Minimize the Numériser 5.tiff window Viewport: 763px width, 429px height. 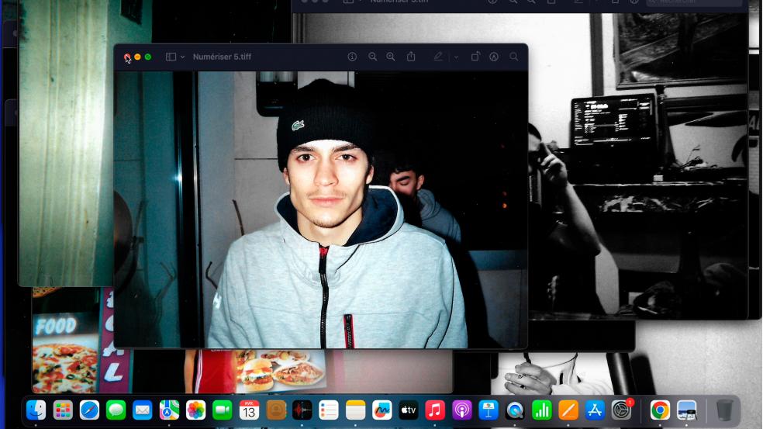(138, 57)
